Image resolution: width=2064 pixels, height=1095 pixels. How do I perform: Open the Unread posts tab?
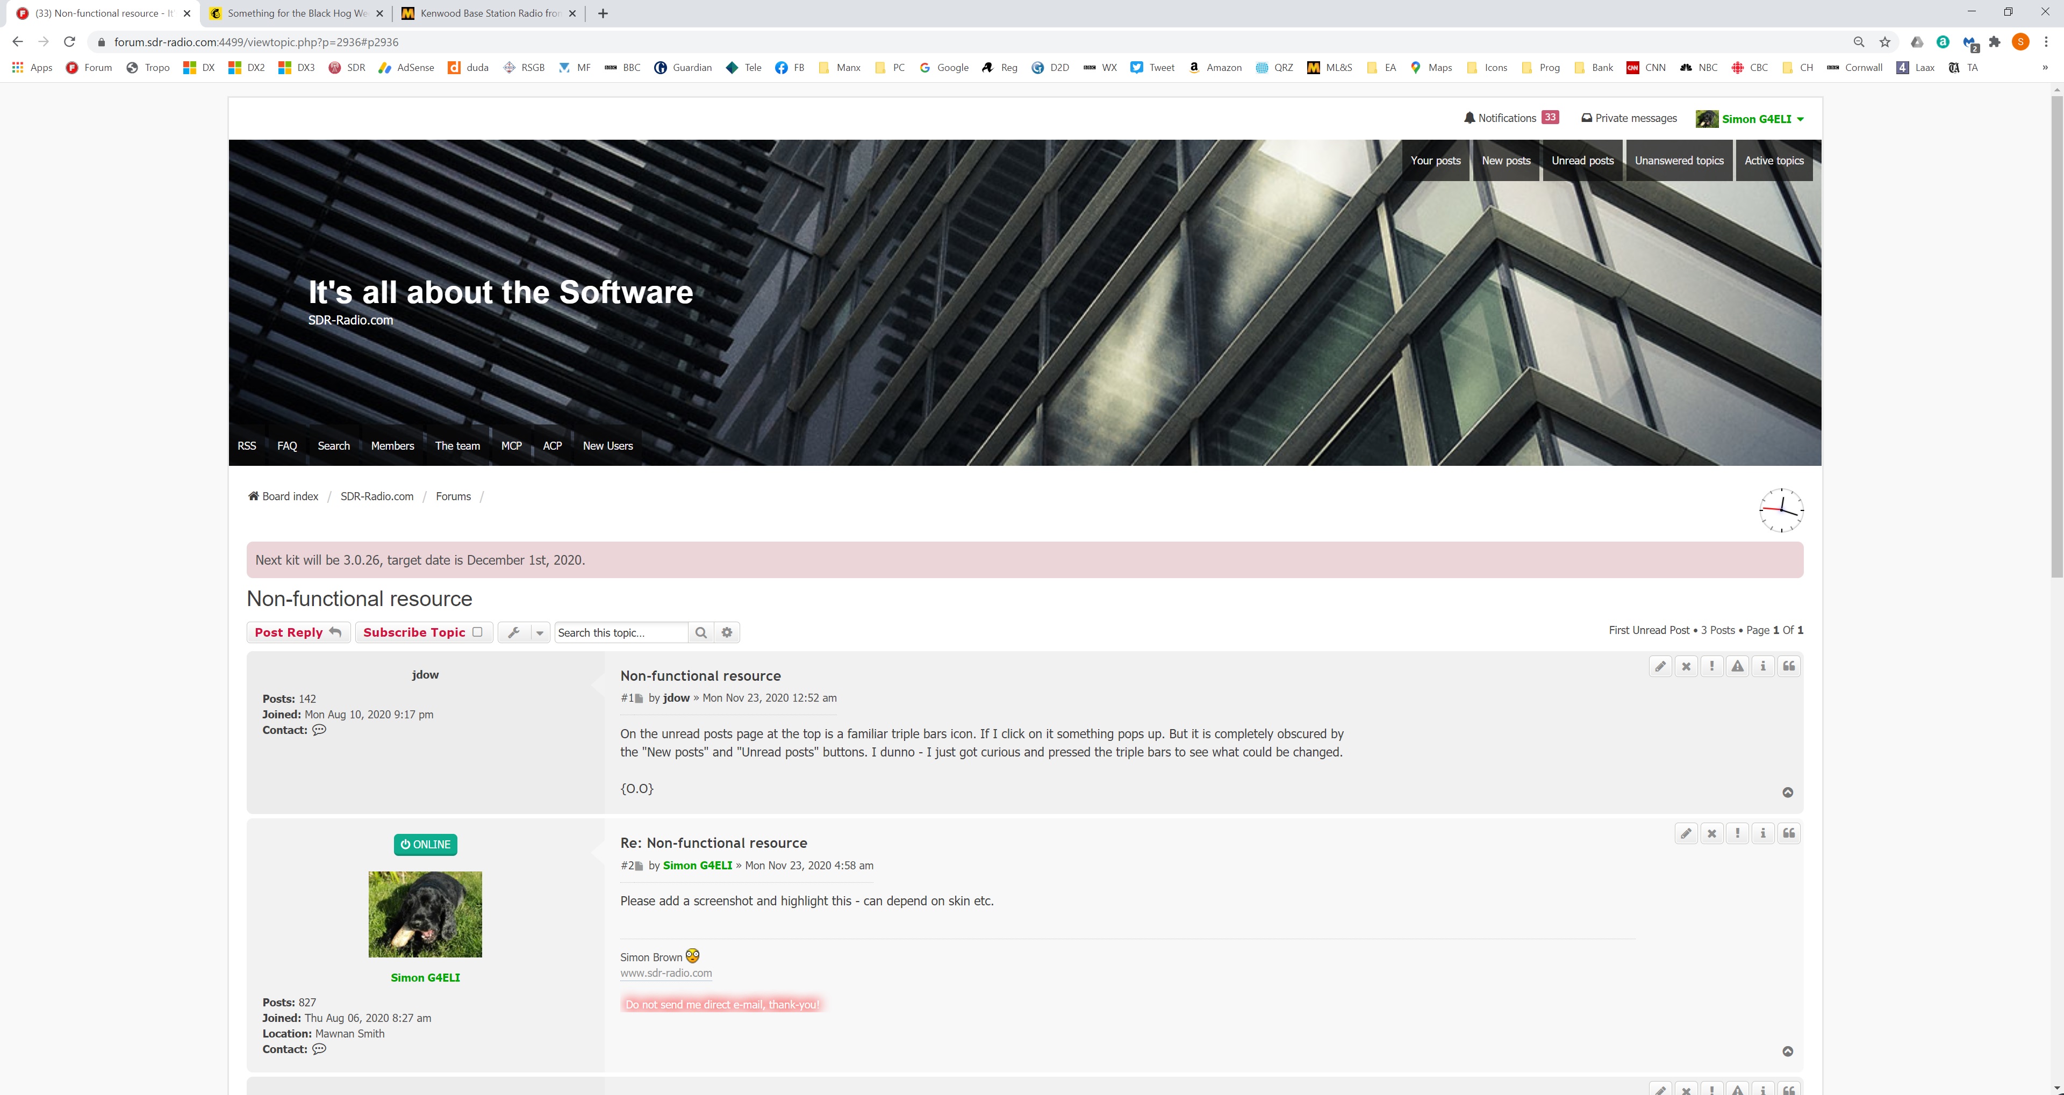coord(1582,160)
